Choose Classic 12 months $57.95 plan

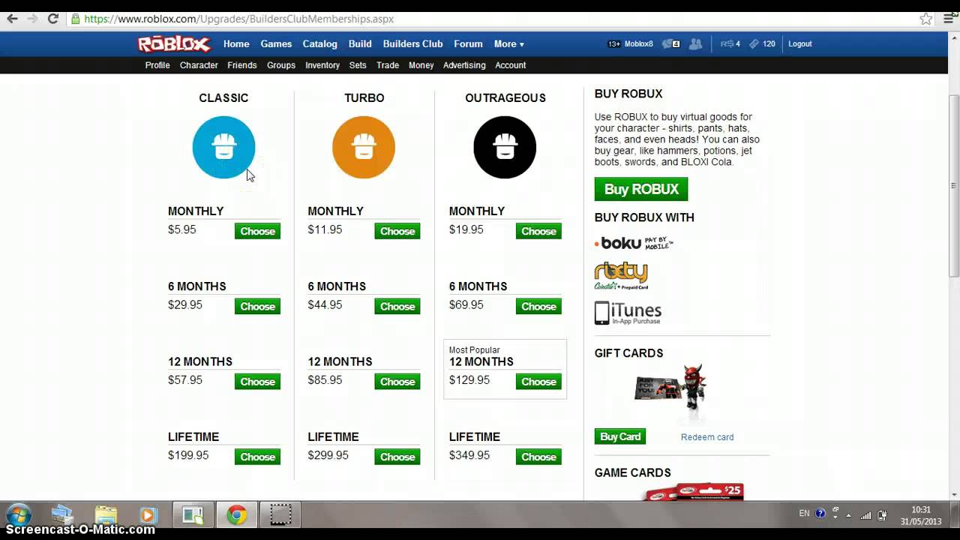coord(257,382)
